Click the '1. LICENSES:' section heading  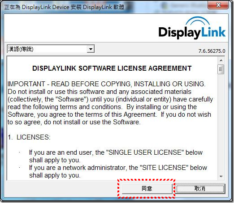coord(29,137)
